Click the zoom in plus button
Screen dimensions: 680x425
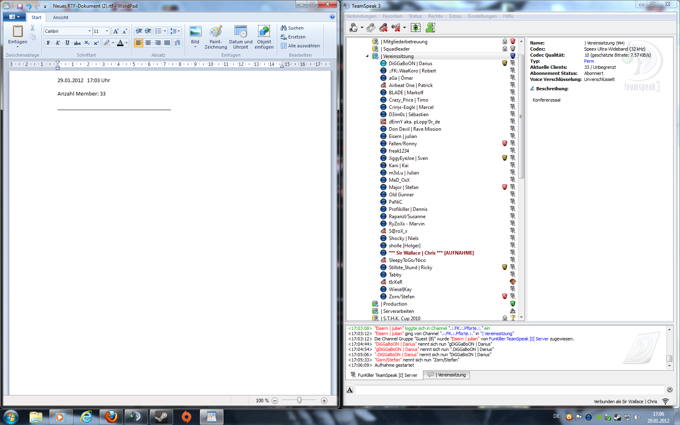324,401
